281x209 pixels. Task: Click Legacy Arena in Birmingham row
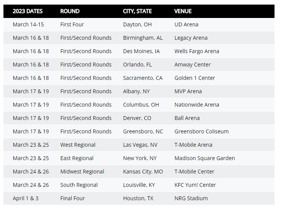tap(191, 38)
